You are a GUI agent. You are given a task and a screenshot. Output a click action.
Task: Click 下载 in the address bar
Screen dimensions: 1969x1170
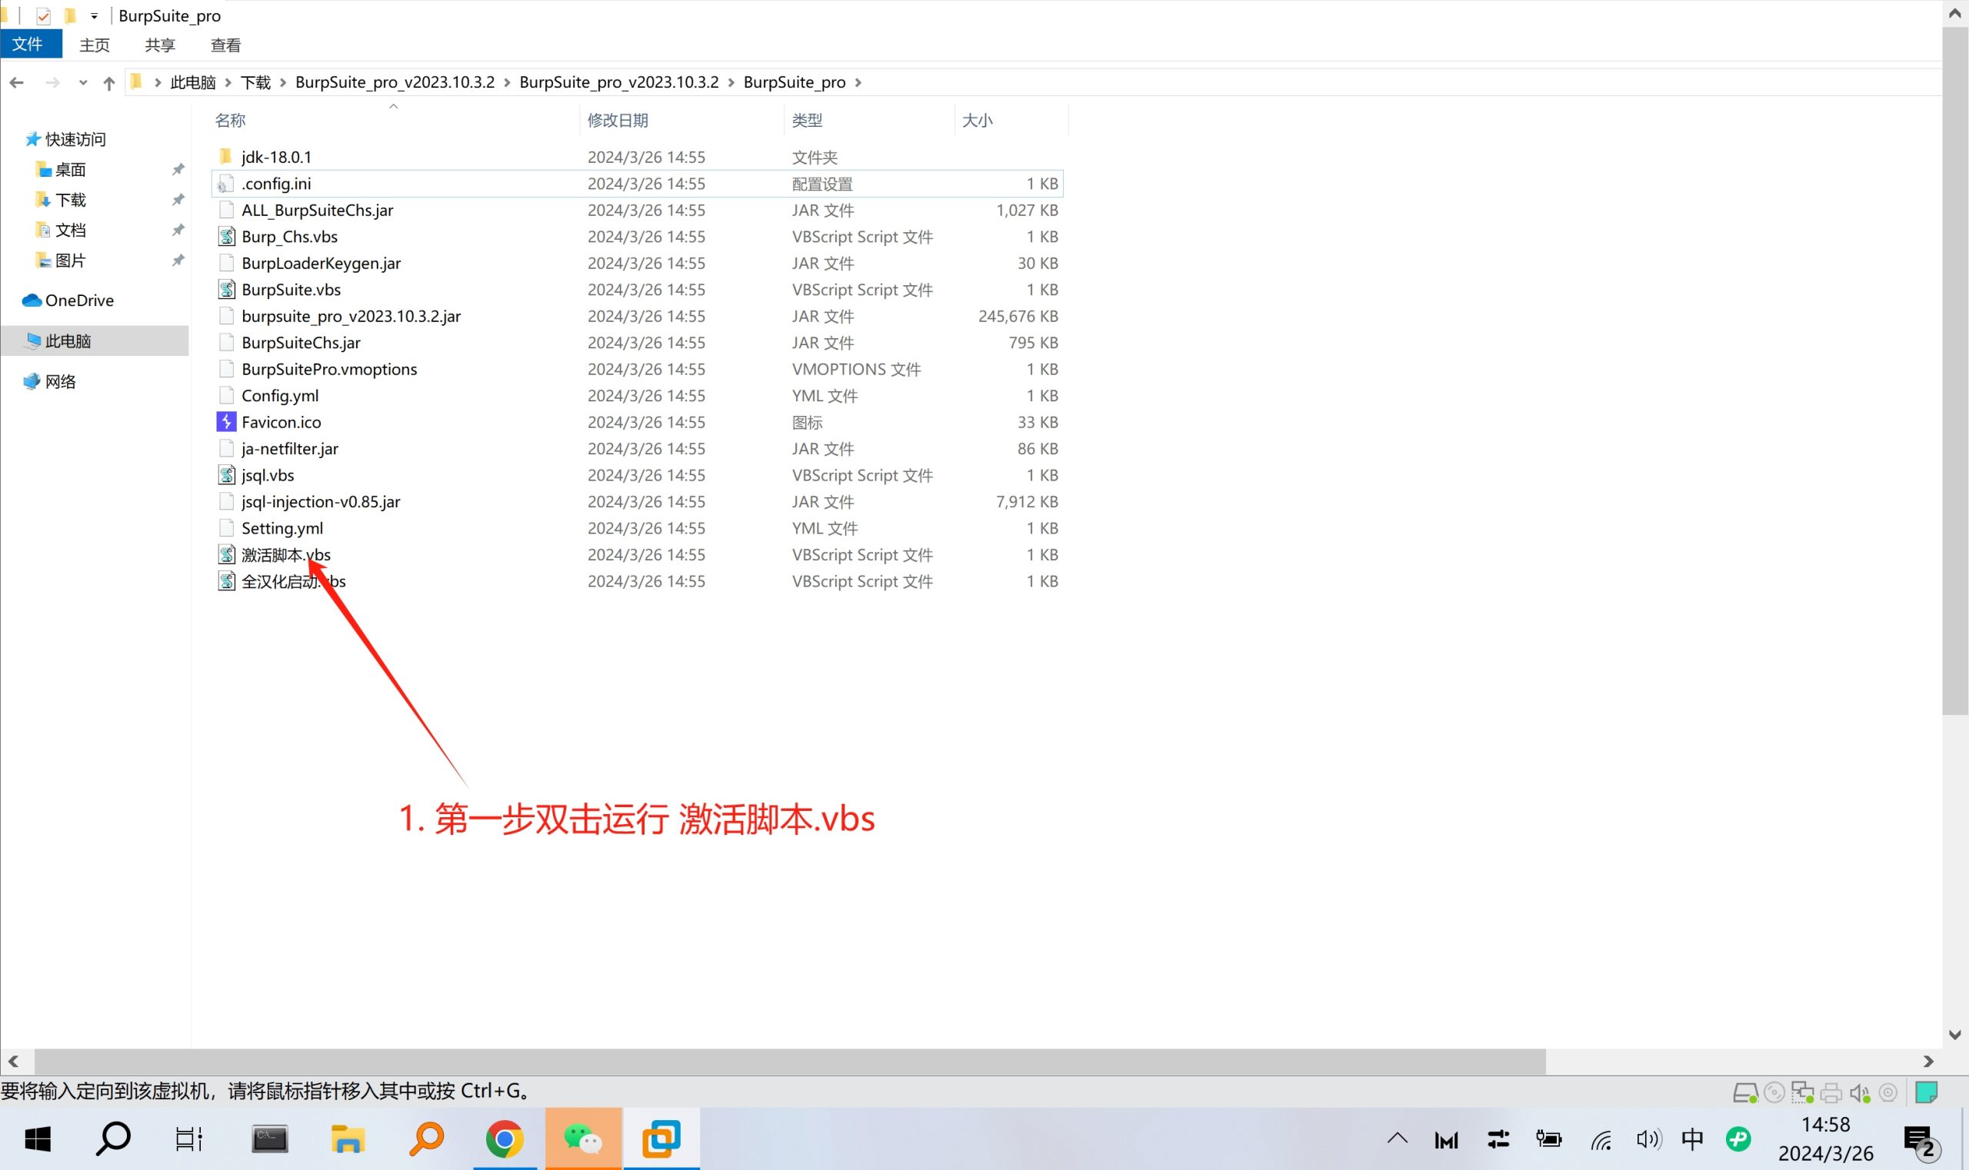(x=255, y=82)
